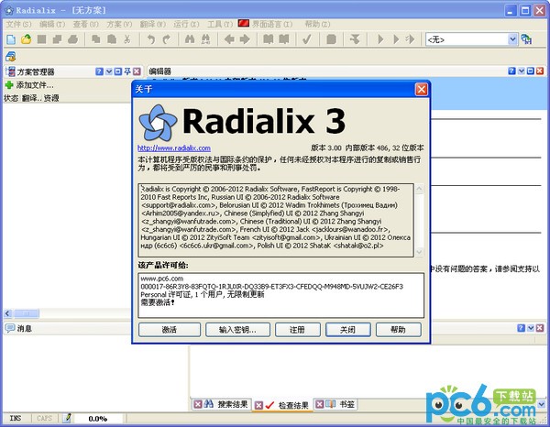
Task: Click the left navigation arrow icon
Action: (229, 38)
